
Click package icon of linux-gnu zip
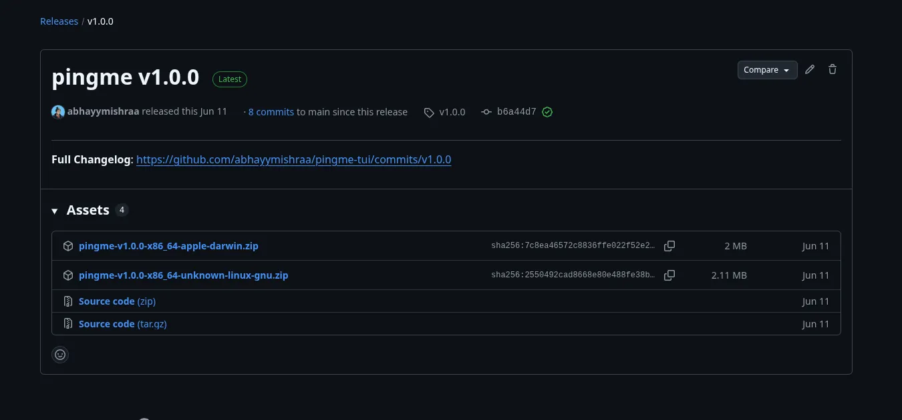[67, 275]
